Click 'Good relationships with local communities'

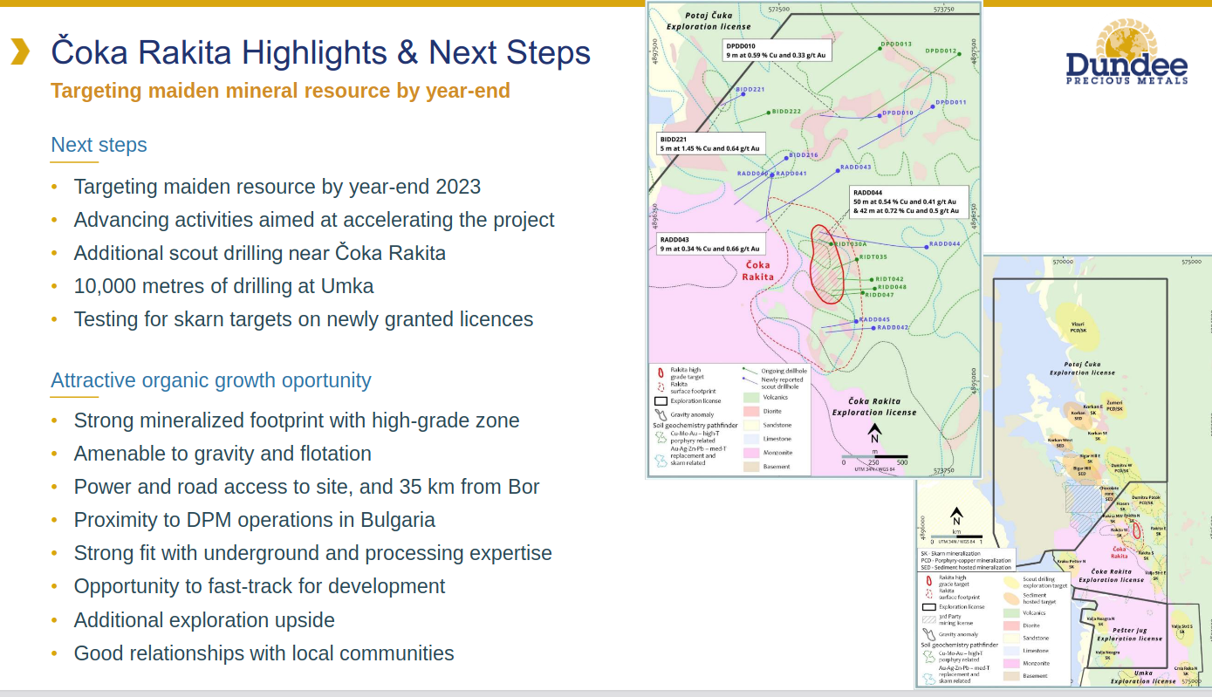click(x=264, y=653)
